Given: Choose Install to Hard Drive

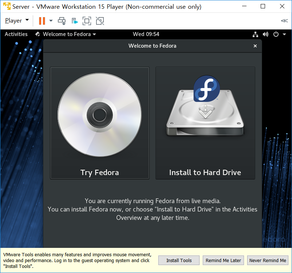Looking at the screenshot, I should [205, 123].
